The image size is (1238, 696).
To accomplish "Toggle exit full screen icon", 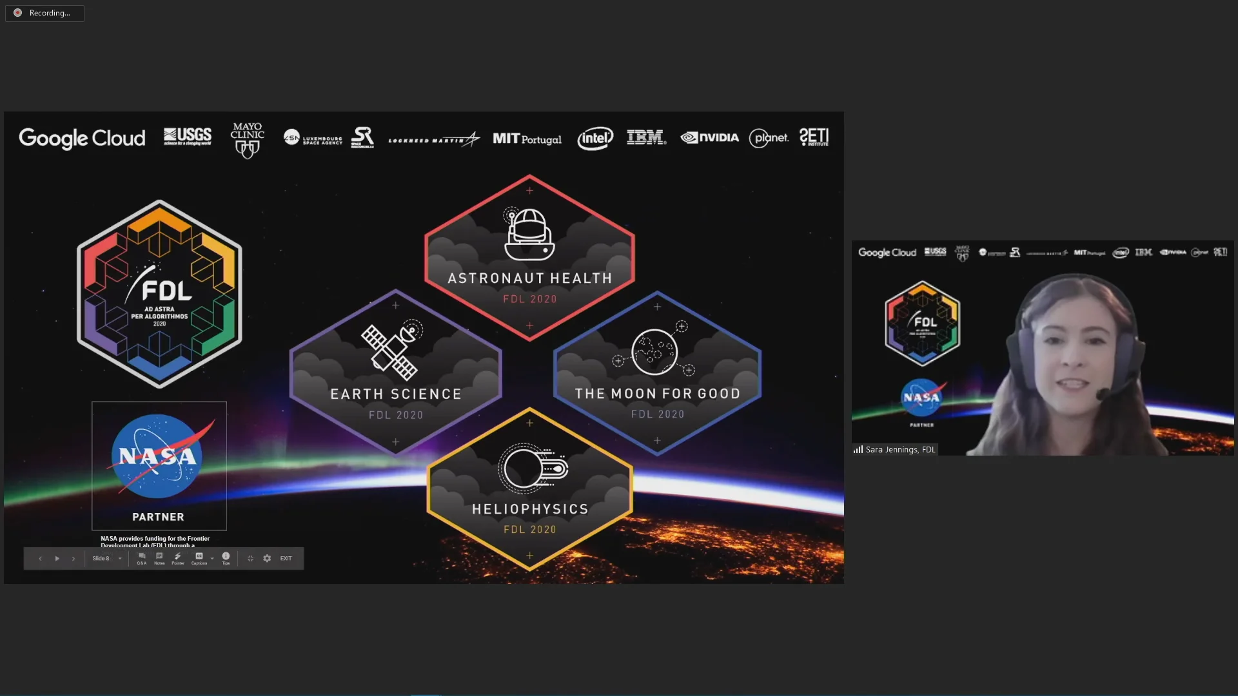I will pyautogui.click(x=250, y=559).
